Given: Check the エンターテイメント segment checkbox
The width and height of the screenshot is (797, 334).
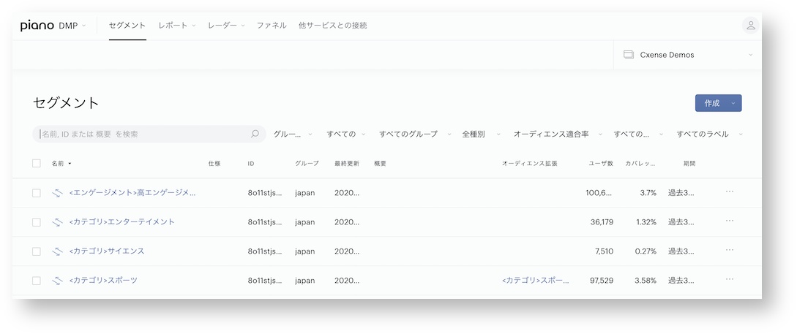Looking at the screenshot, I should (x=37, y=222).
